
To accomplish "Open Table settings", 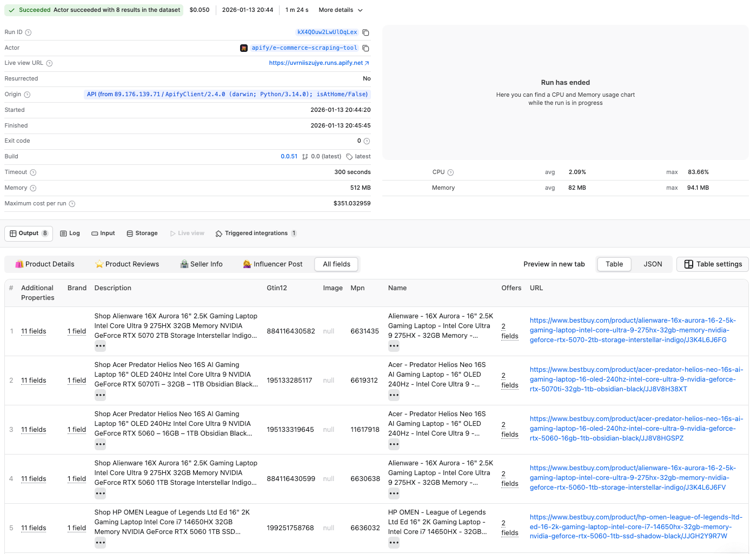I will tap(713, 264).
